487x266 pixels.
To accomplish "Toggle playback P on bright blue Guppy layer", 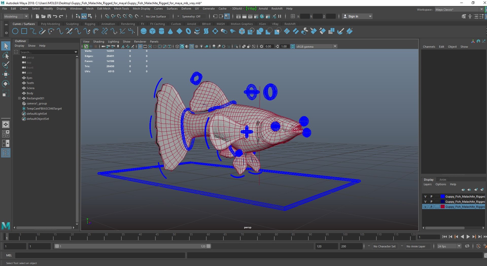I will pos(431,197).
